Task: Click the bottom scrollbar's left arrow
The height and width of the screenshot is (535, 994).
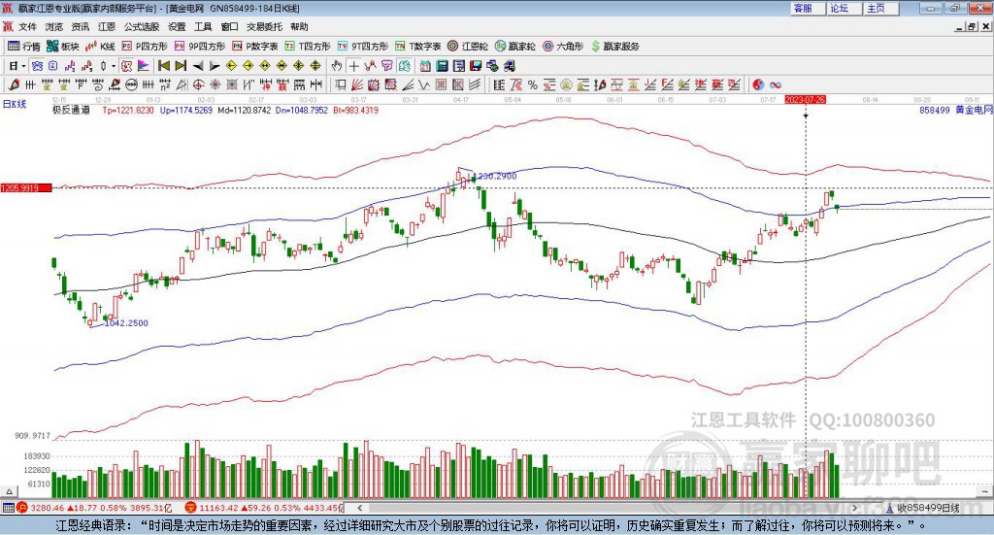Action: point(360,508)
